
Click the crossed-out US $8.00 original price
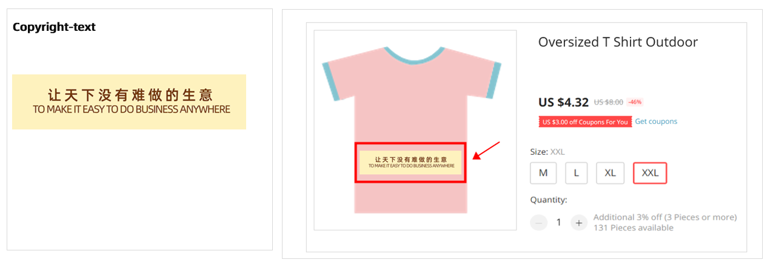(608, 102)
